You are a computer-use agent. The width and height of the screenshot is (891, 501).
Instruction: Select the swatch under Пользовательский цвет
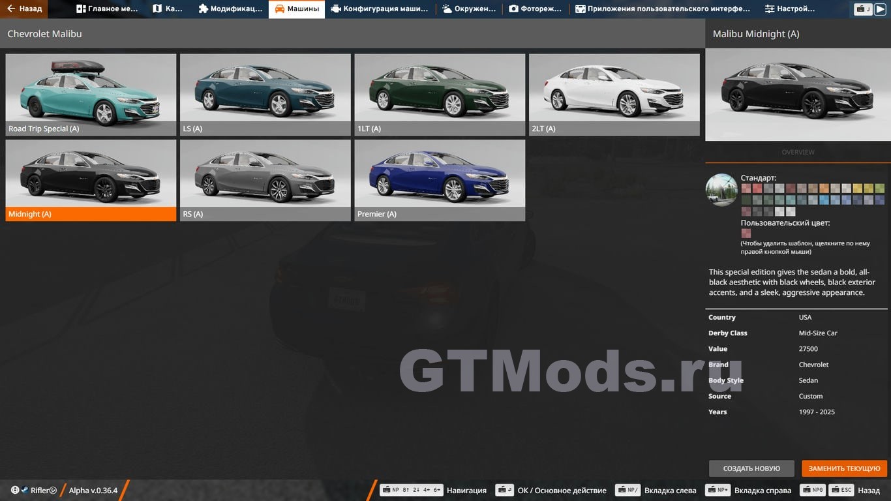(x=746, y=233)
